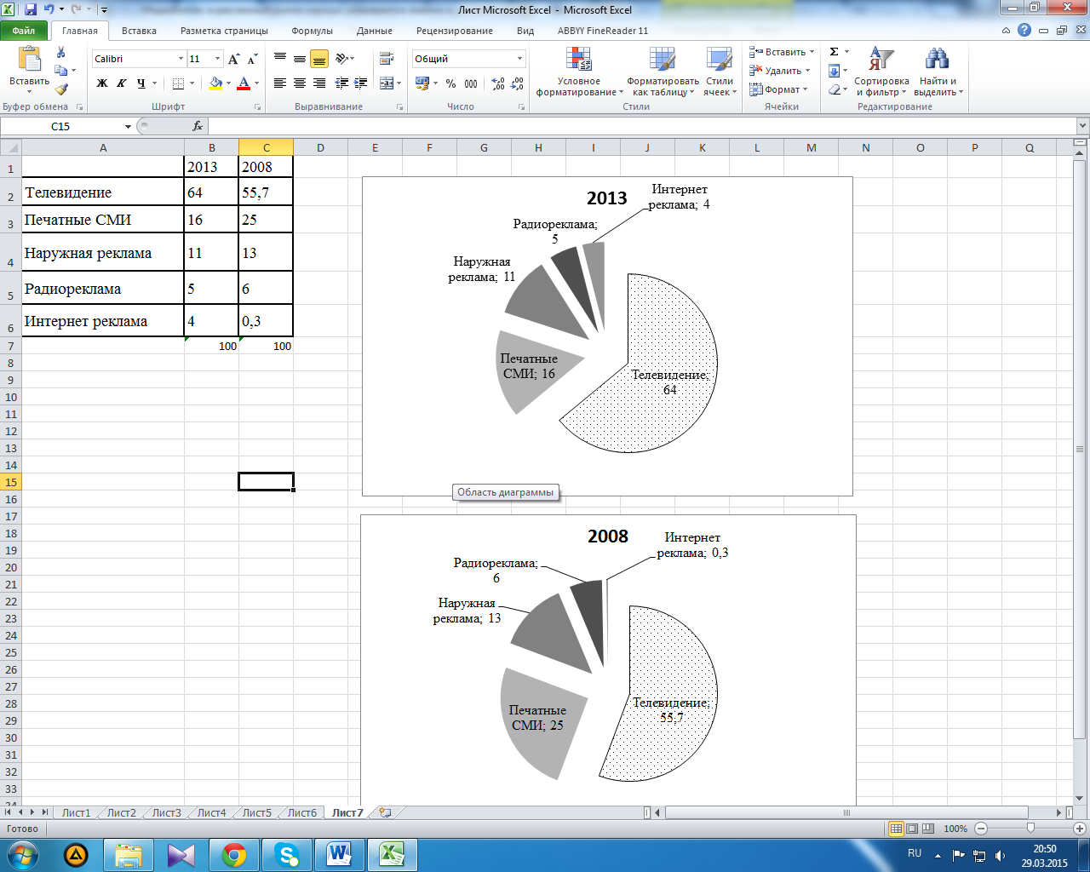This screenshot has width=1090, height=872.
Task: Open the font name dropdown showing Calibri
Action: pos(181,59)
